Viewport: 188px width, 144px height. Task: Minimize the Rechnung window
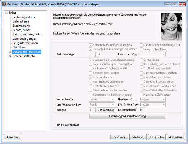(168, 4)
